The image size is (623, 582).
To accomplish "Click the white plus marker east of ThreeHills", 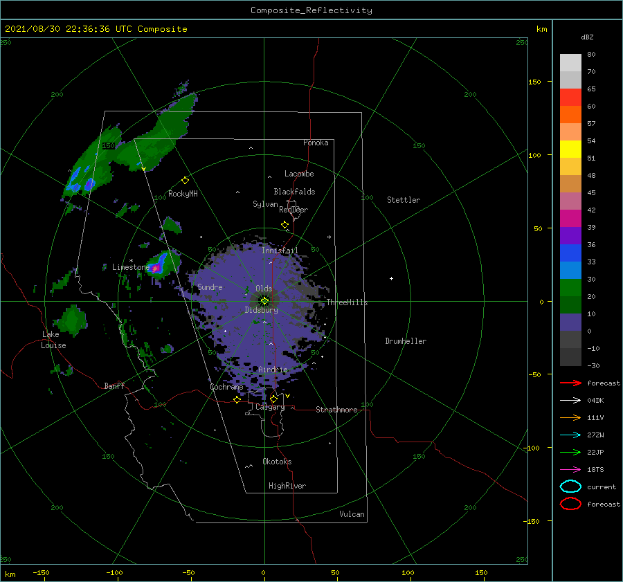I will point(391,278).
